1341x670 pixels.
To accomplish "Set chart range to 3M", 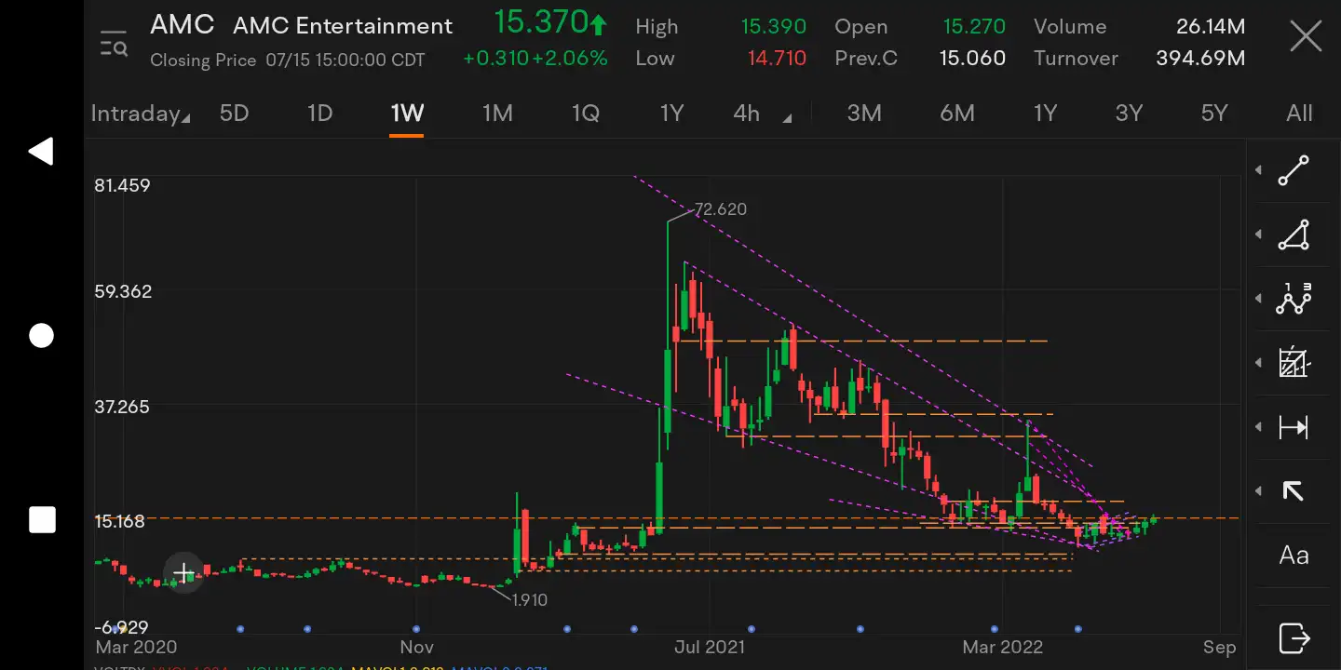I will [x=864, y=114].
